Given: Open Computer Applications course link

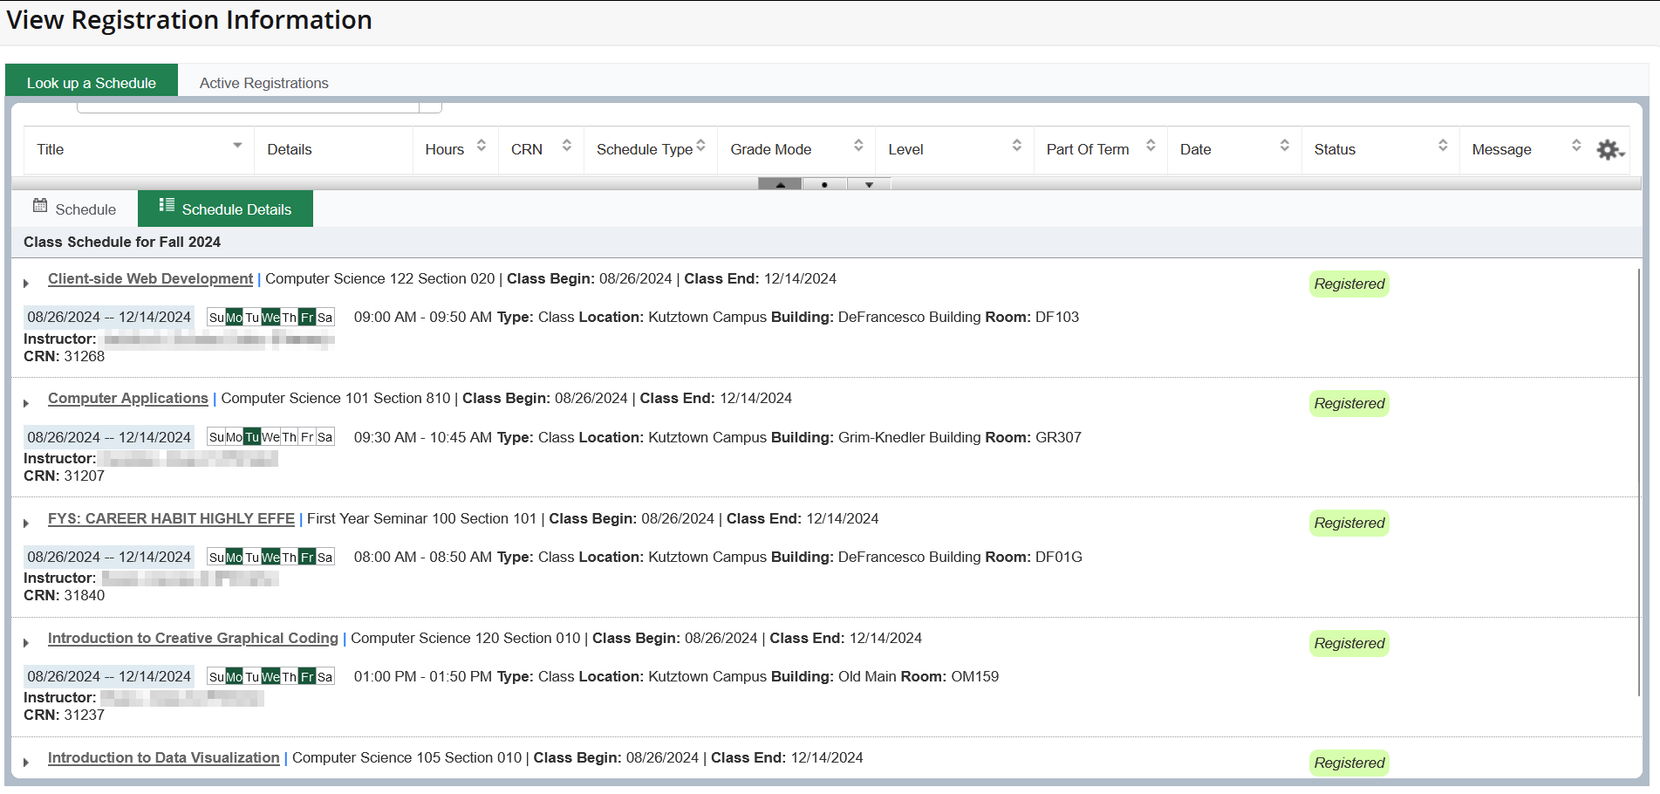Looking at the screenshot, I should [x=128, y=398].
